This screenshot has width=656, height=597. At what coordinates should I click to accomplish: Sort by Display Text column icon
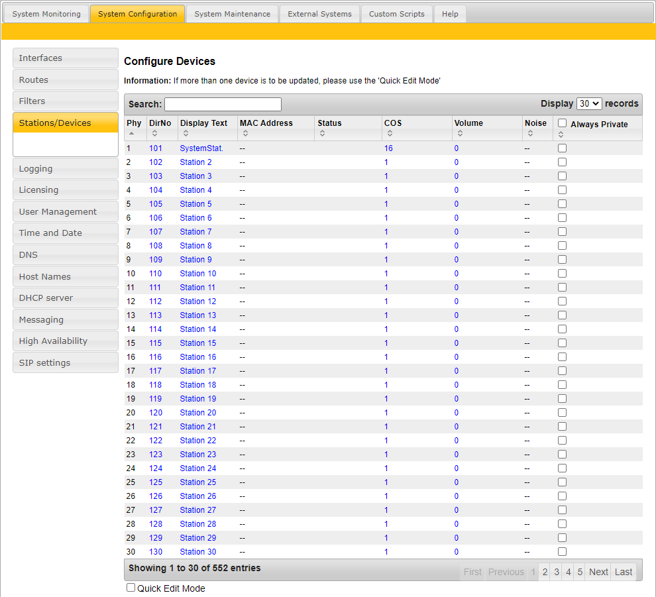(186, 133)
